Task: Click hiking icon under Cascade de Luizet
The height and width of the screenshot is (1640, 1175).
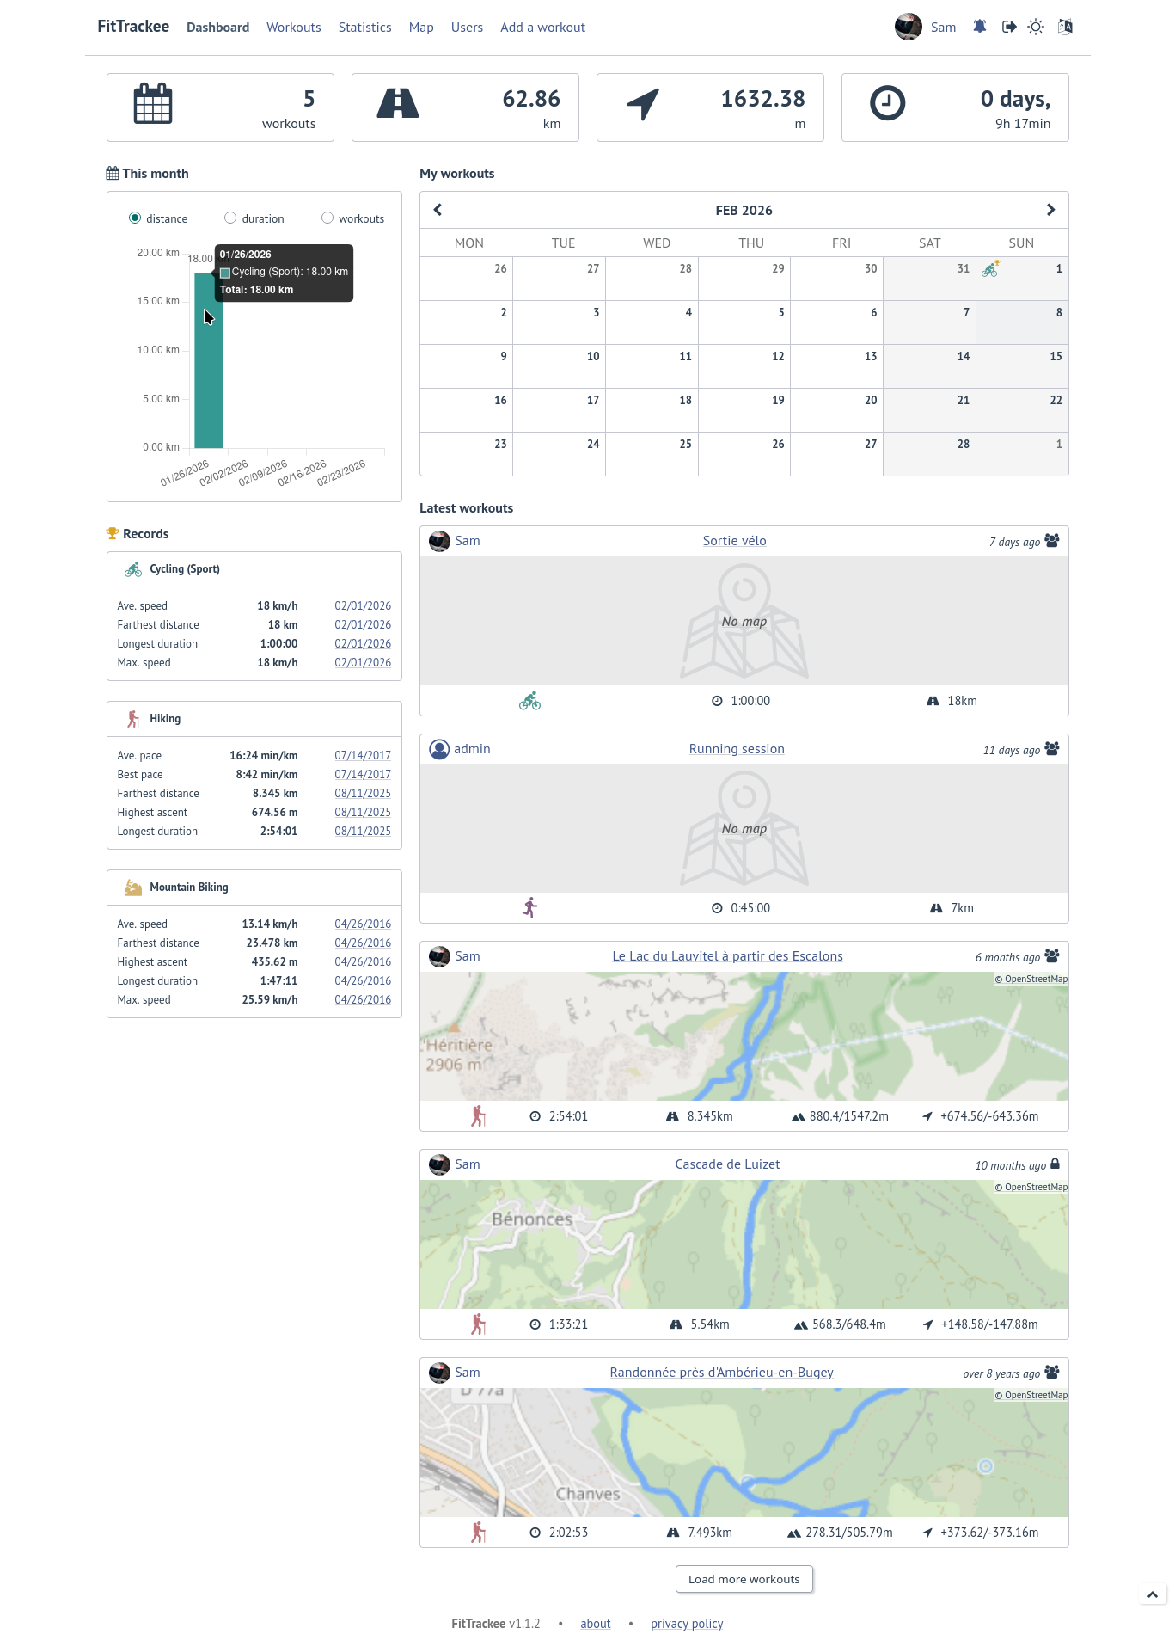Action: (479, 1324)
